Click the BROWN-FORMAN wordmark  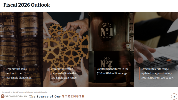[16, 96]
